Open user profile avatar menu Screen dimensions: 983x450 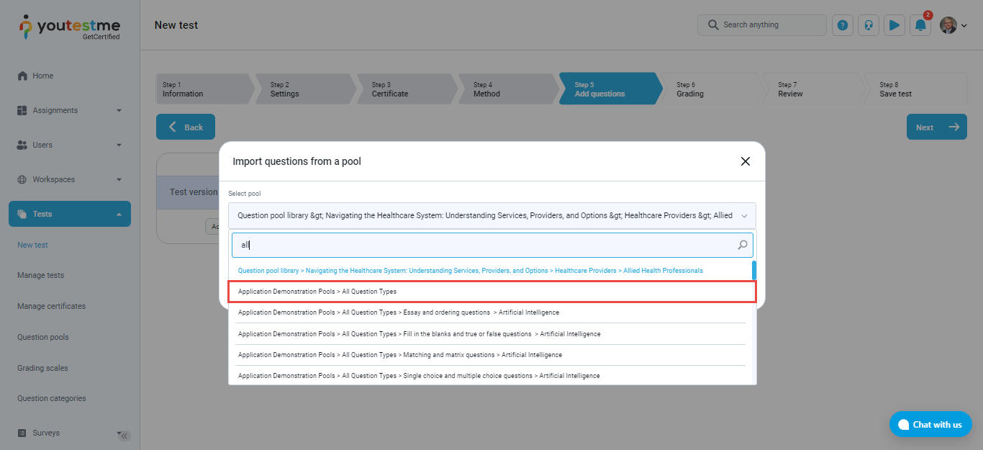tap(953, 25)
